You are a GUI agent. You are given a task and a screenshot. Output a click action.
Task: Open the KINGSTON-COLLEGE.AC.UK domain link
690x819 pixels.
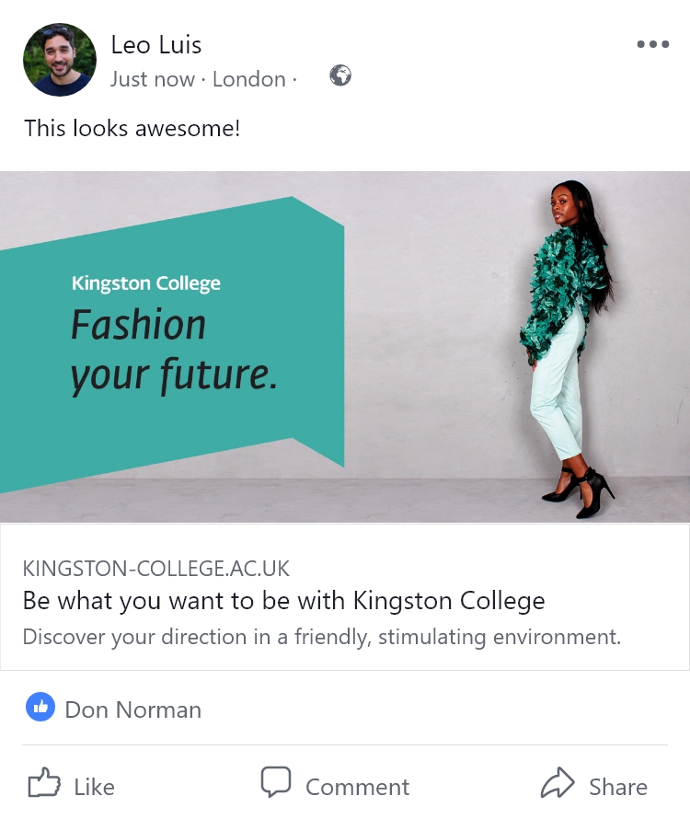tap(155, 568)
